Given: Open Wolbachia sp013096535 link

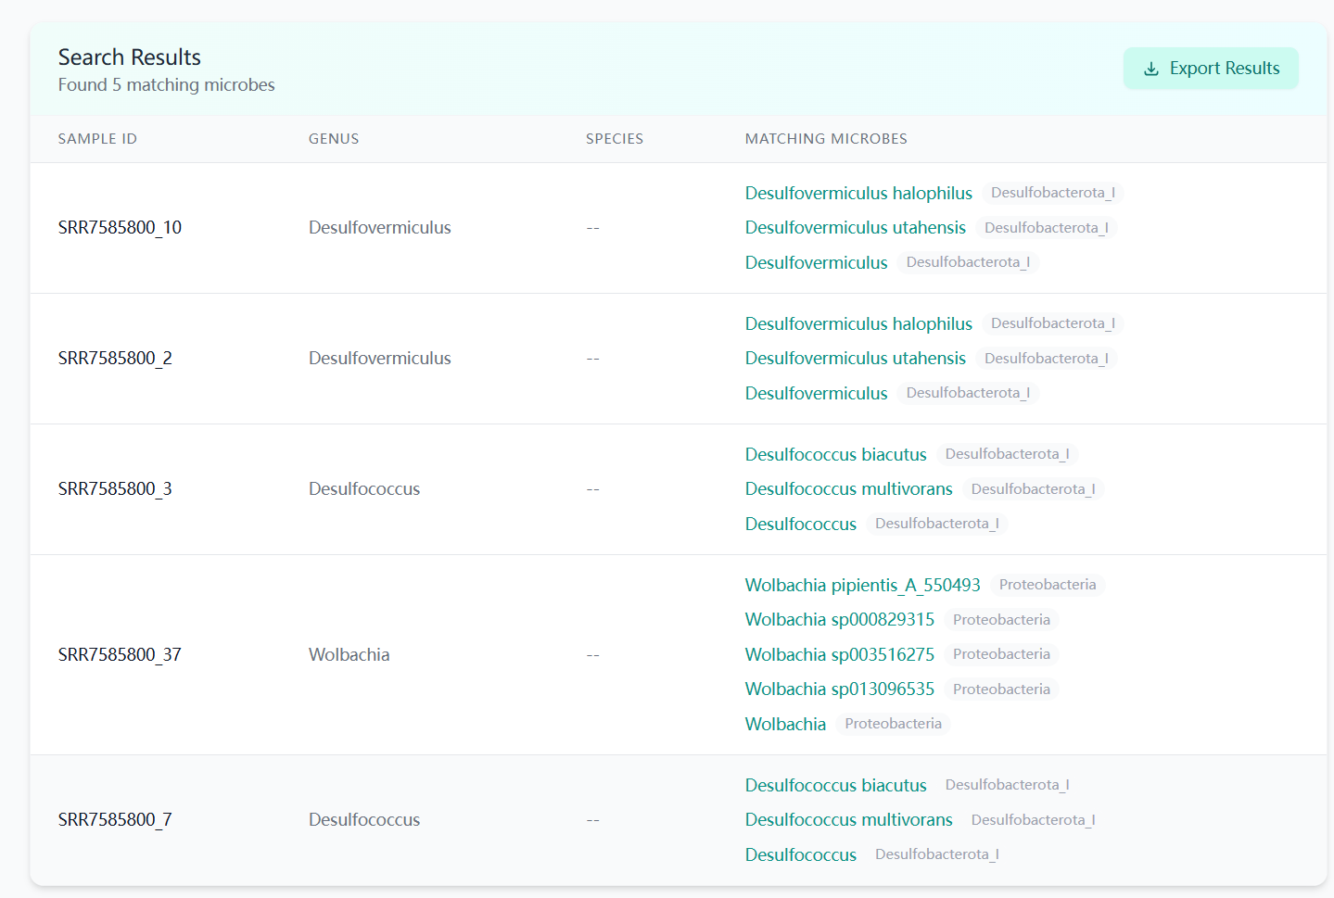Looking at the screenshot, I should point(840,689).
